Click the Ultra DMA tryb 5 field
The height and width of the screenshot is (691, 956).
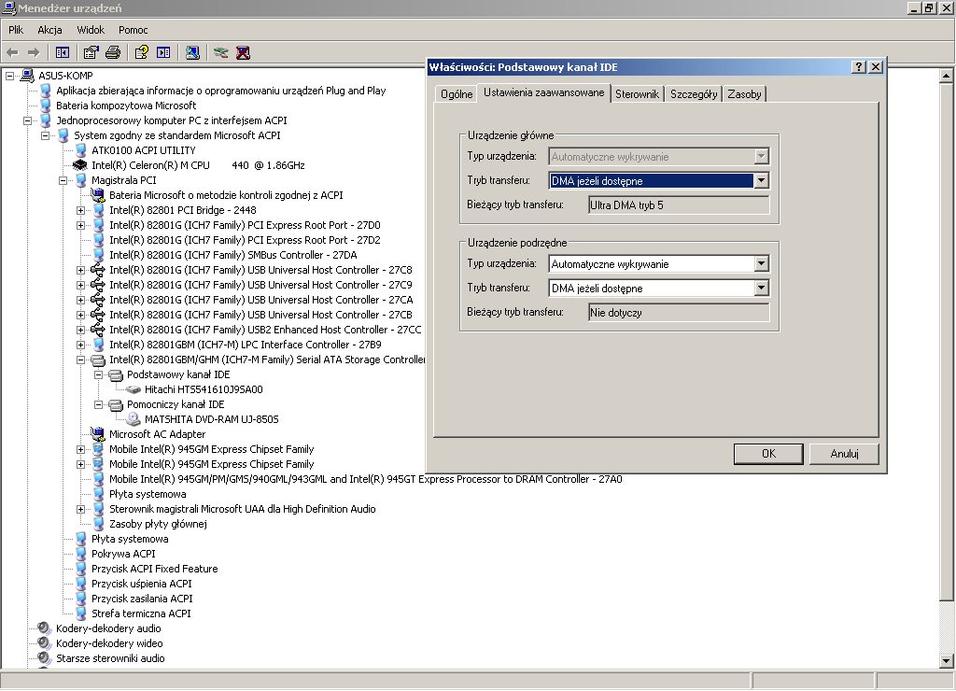pos(679,204)
